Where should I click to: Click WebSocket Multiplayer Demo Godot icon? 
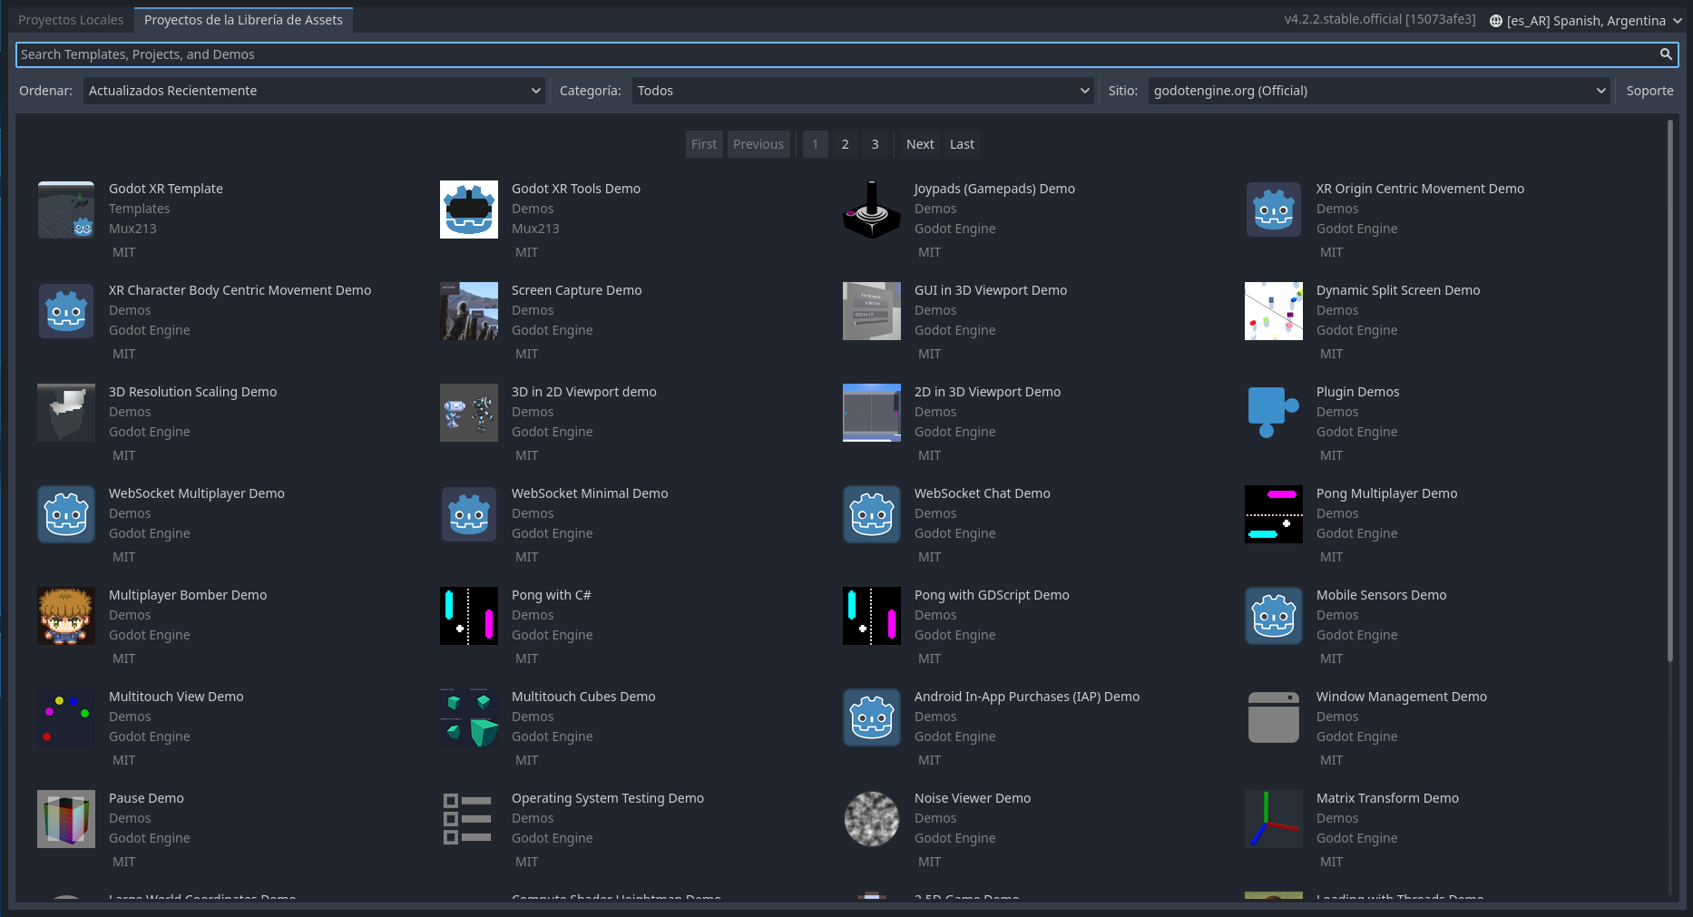(x=66, y=514)
